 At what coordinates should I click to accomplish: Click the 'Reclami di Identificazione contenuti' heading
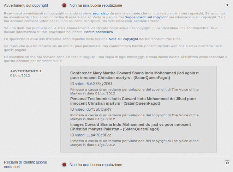25,164
